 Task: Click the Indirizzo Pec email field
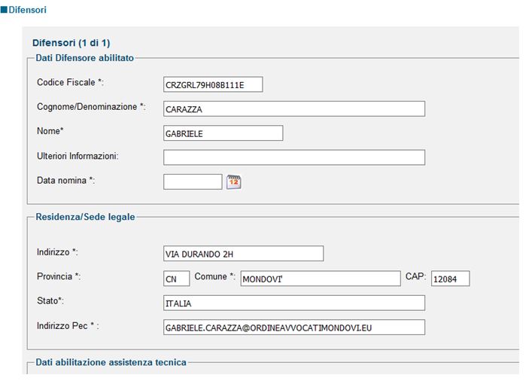click(x=294, y=328)
